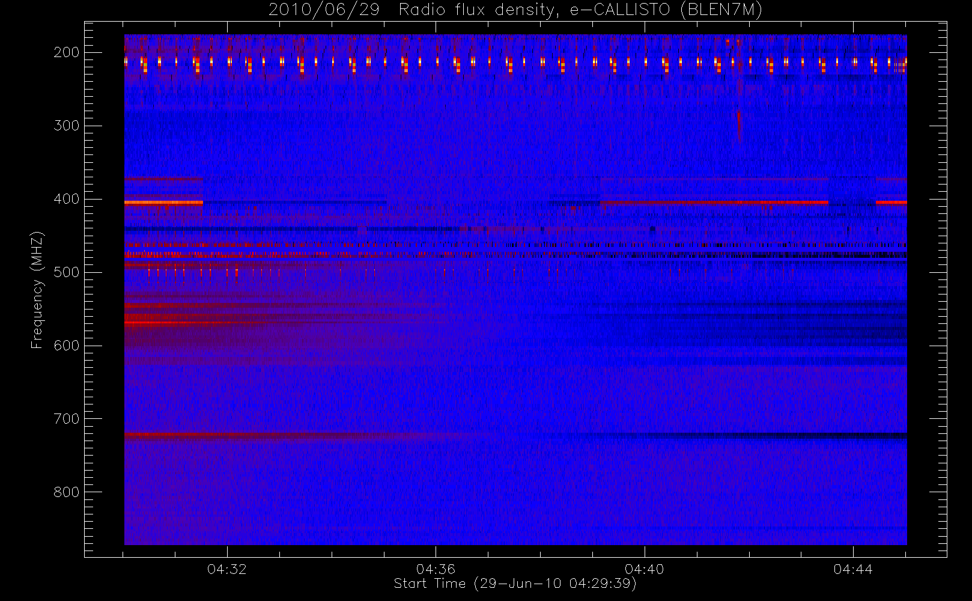Screen dimensions: 972x601
Task: Click the 200 frequency tick label
Action: coord(67,52)
